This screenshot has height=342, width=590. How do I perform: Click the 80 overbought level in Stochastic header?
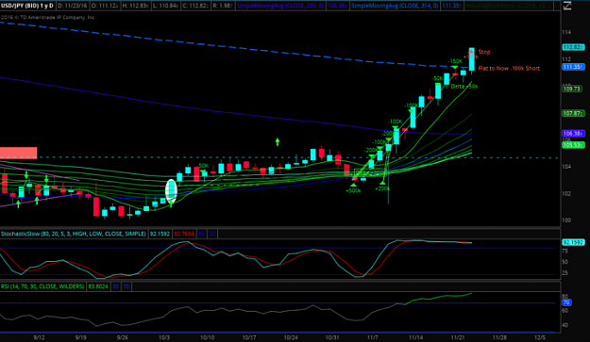(x=202, y=234)
